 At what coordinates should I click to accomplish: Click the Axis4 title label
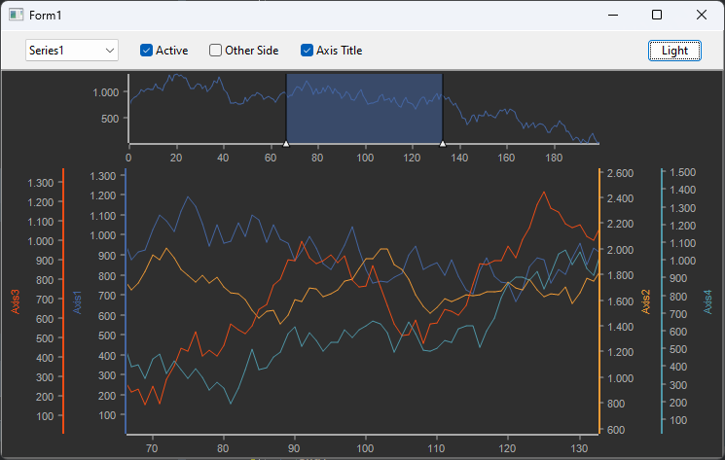click(707, 302)
